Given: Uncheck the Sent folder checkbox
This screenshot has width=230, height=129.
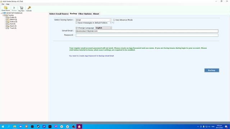Looking at the screenshot, I should [6, 24].
